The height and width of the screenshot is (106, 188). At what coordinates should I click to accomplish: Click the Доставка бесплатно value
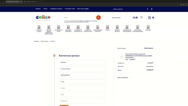click(x=150, y=66)
